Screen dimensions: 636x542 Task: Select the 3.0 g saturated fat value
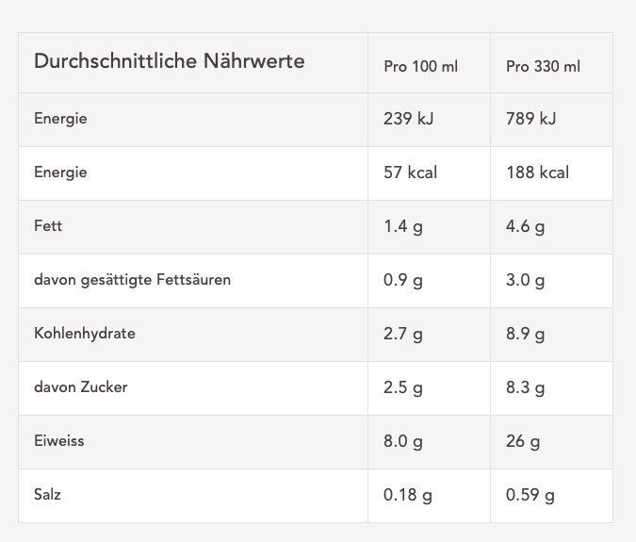click(525, 280)
